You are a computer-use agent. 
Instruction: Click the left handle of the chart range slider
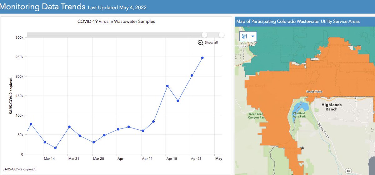pos(204,35)
